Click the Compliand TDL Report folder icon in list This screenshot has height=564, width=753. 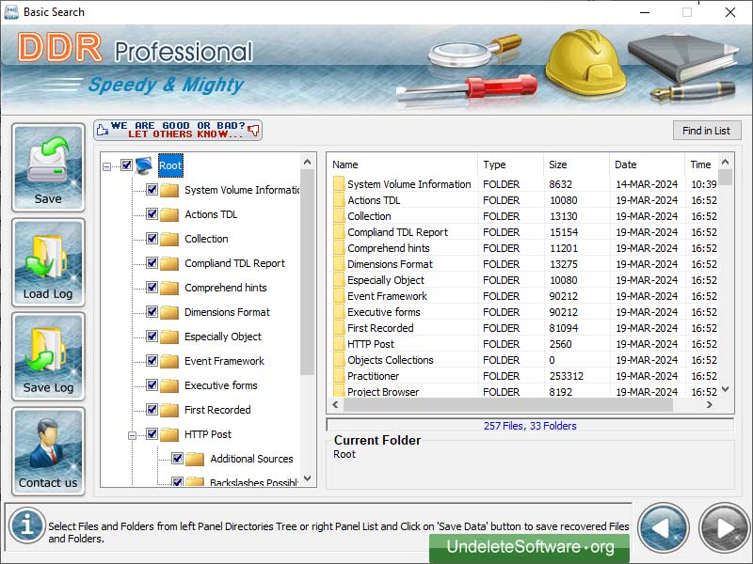(x=339, y=232)
